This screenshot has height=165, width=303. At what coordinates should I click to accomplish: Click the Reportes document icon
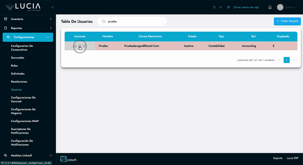[x=6, y=28]
